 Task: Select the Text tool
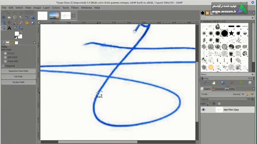tap(9, 28)
